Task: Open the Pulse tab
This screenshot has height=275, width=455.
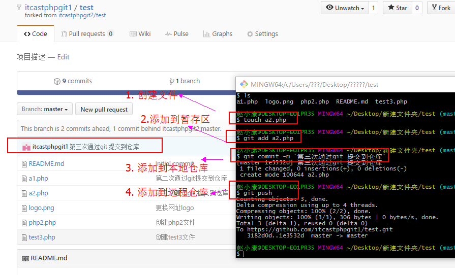Action: tap(177, 34)
